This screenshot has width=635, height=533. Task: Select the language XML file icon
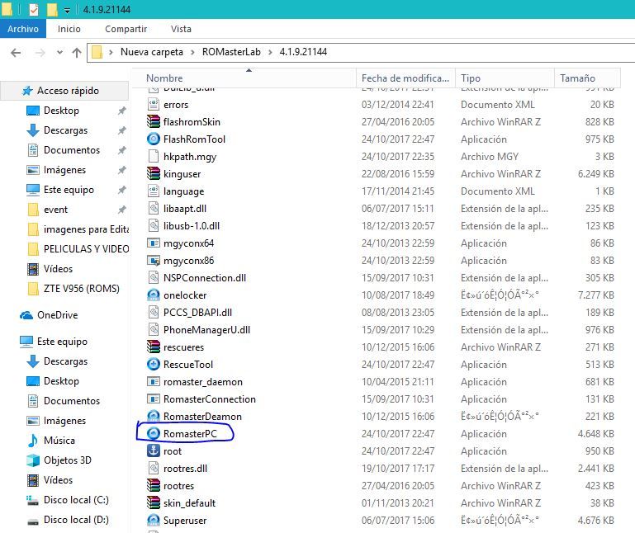pos(153,191)
